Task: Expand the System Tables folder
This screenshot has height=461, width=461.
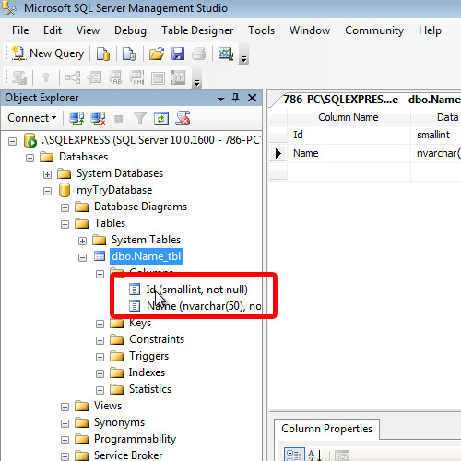Action: (82, 242)
